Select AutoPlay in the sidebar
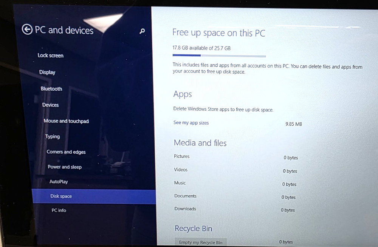This screenshot has height=247, width=378. (59, 181)
